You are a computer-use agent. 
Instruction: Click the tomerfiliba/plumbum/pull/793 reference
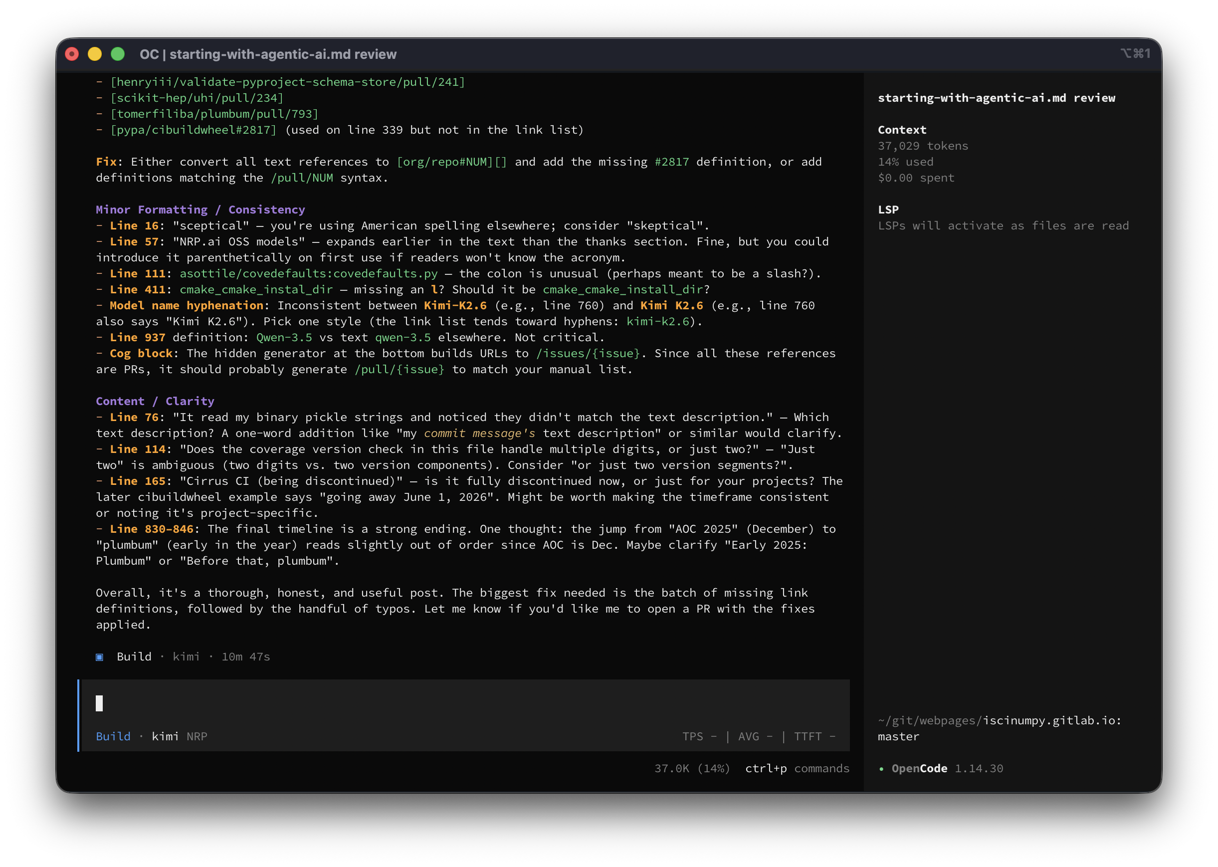click(214, 114)
